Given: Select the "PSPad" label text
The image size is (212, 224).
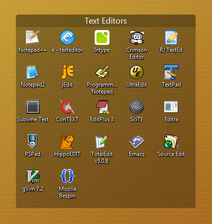Looking at the screenshot, I should 32,154.
